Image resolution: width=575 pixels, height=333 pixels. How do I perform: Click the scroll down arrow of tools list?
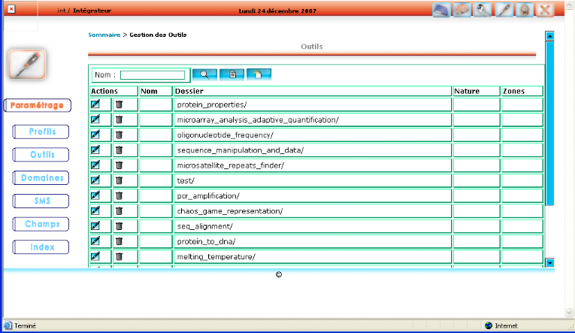click(549, 262)
